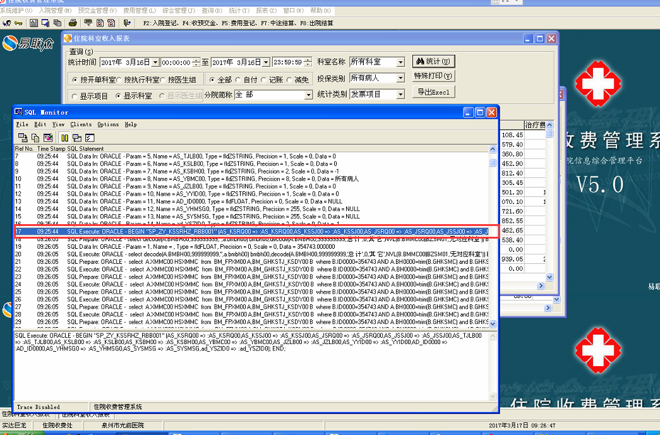Click report grid horizontal scrollbar right arrow
This screenshot has height=435, width=660.
coord(541,285)
